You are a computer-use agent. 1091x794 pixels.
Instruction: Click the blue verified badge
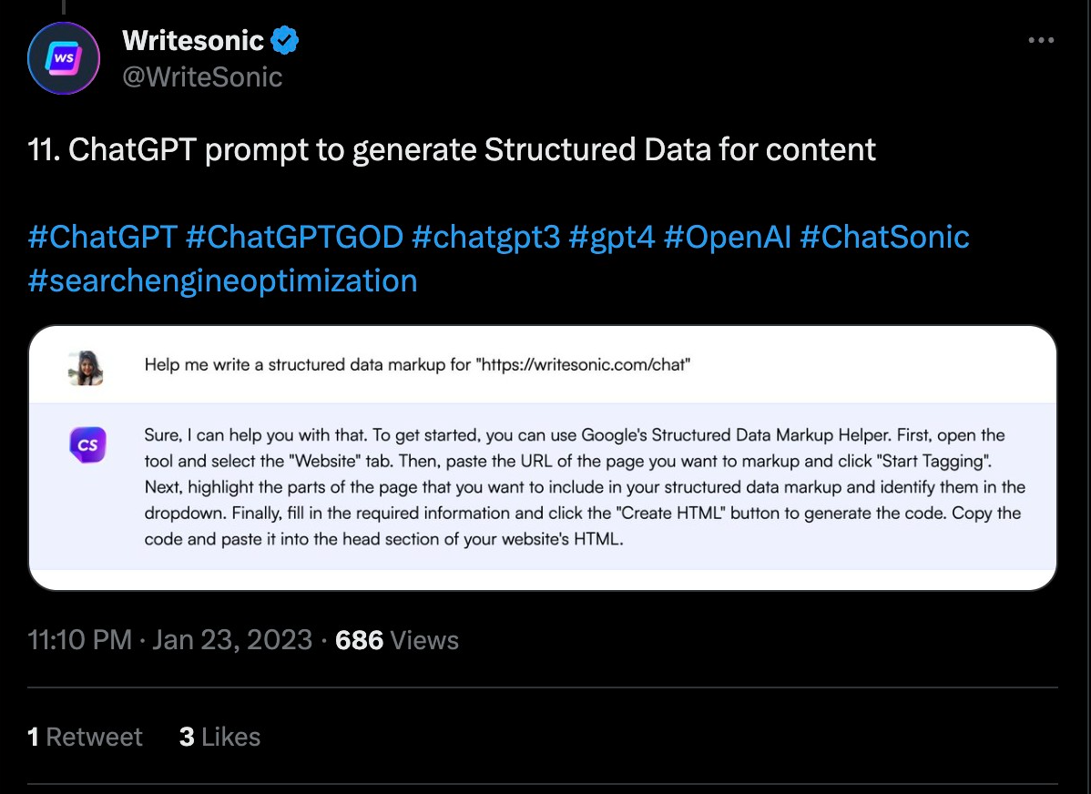[286, 41]
